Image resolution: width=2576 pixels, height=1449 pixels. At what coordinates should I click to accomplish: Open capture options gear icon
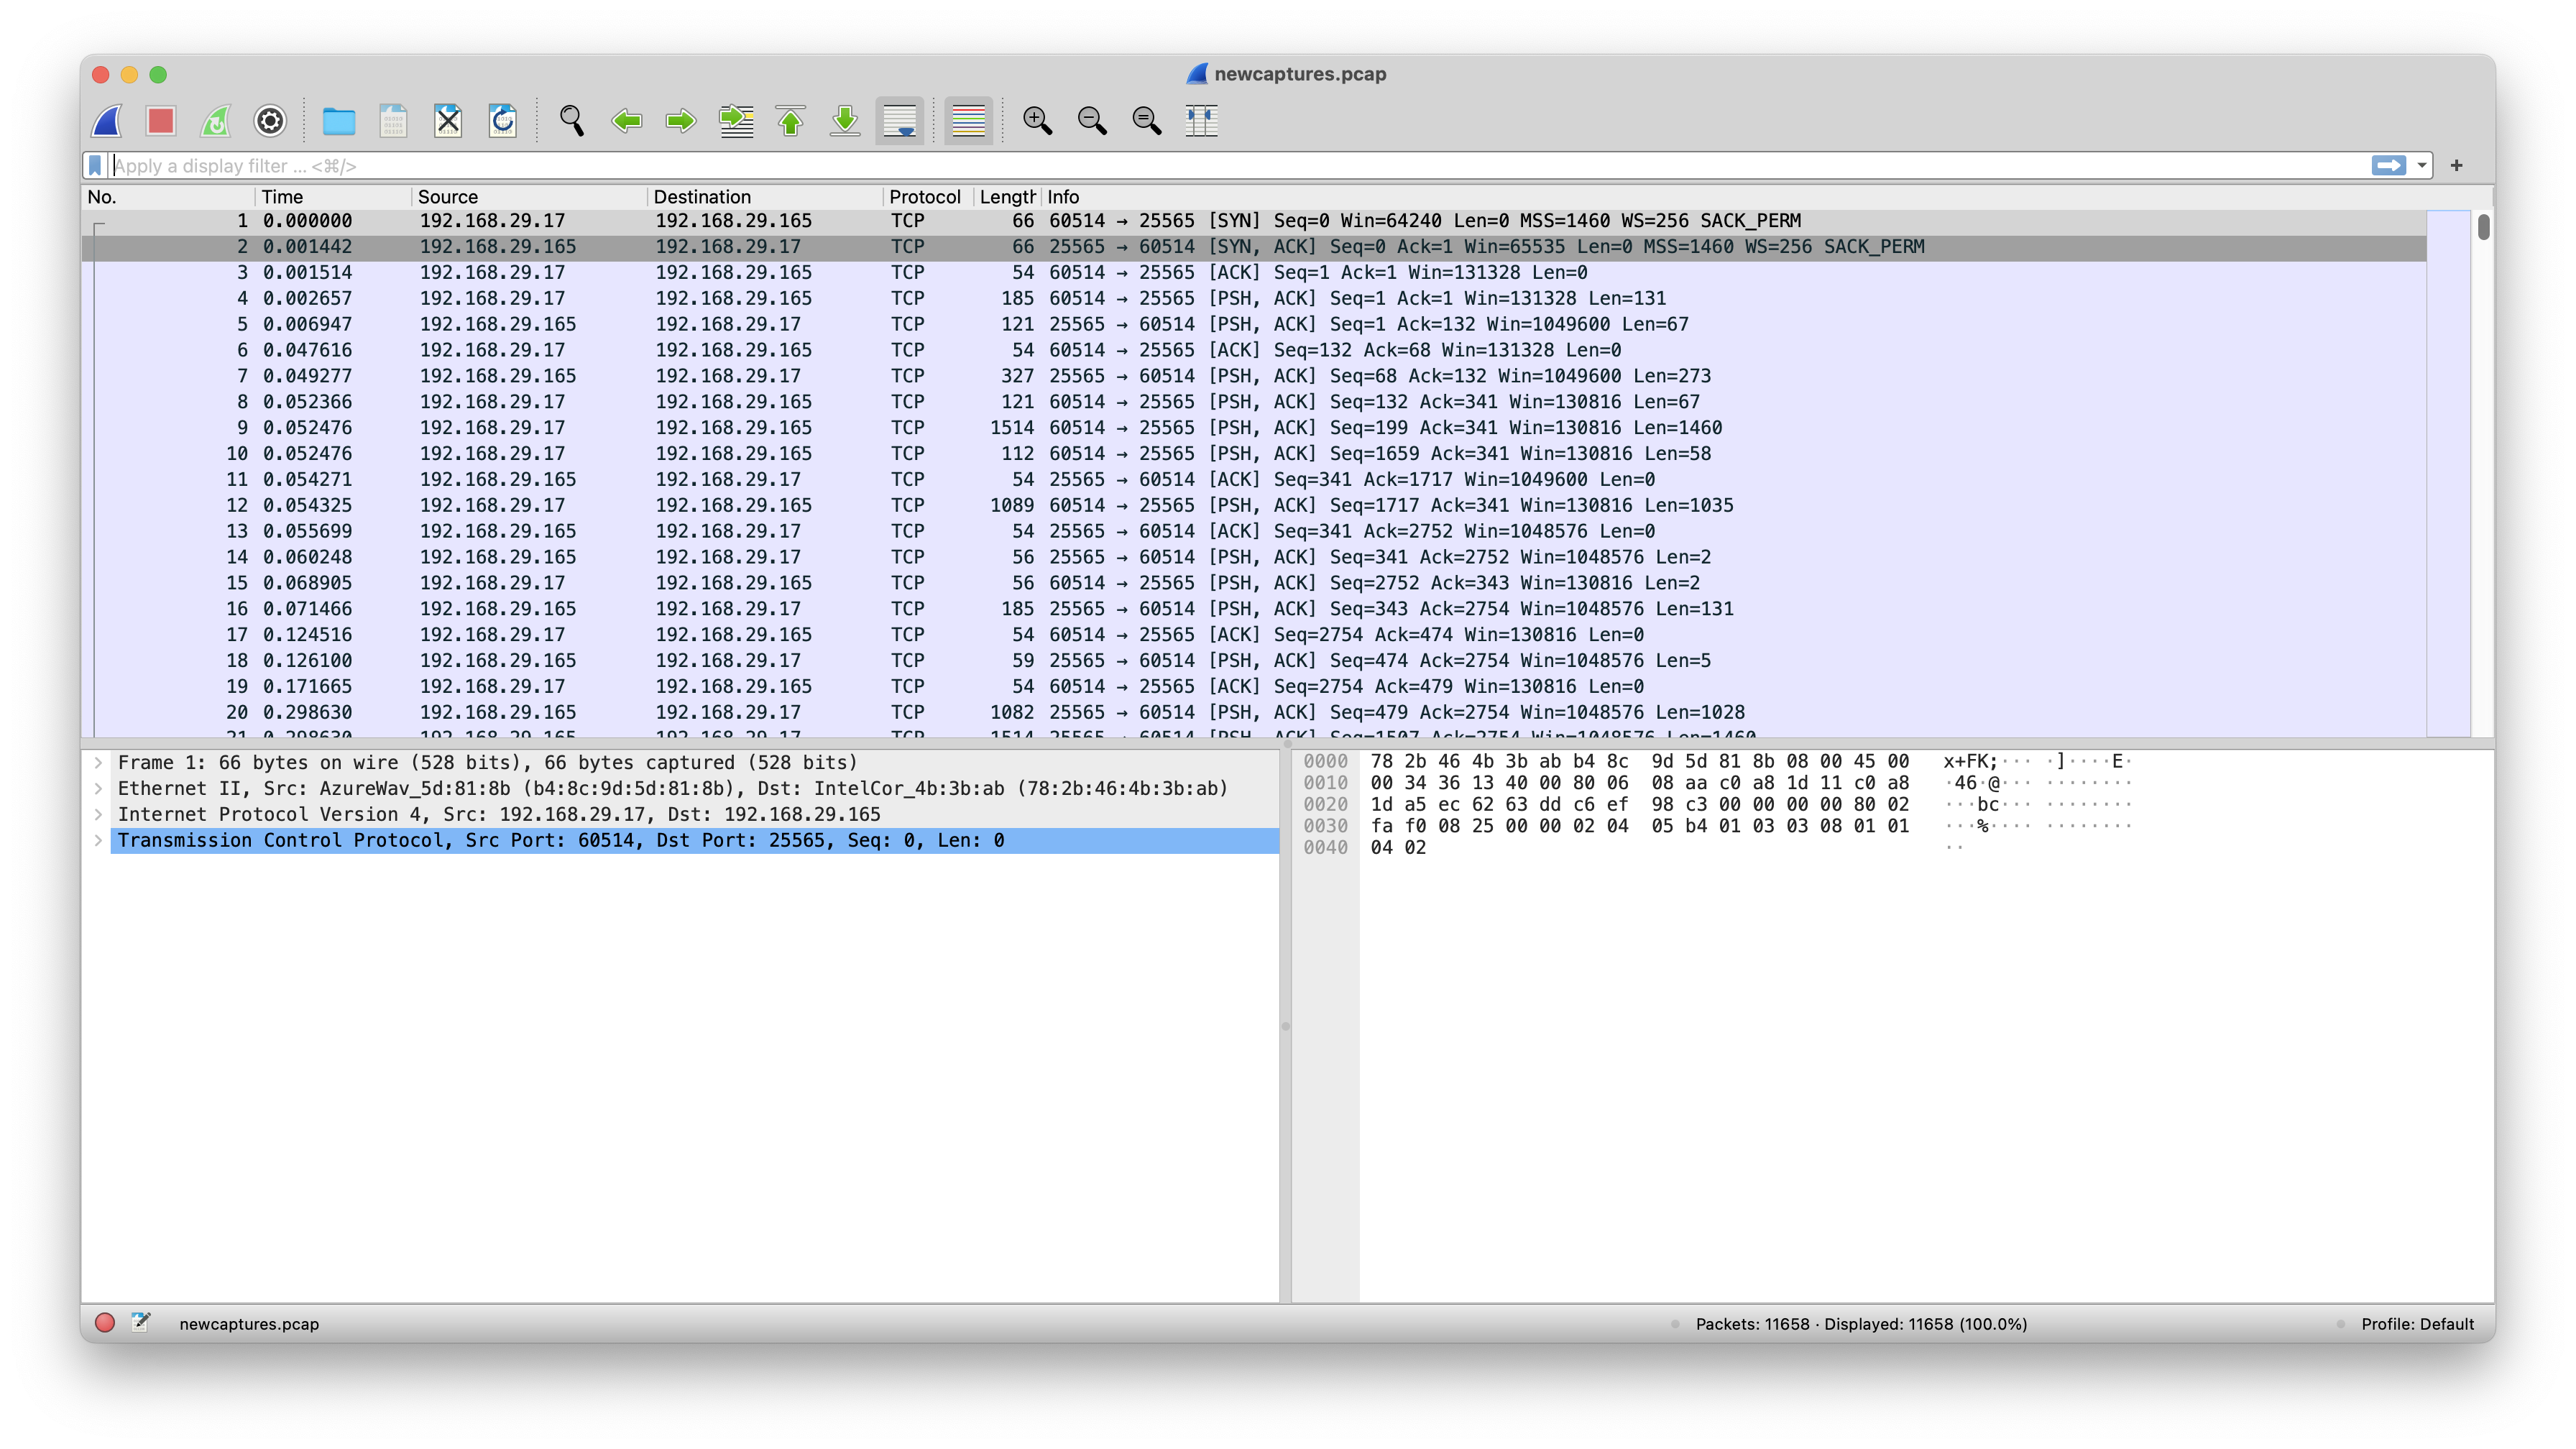[270, 121]
